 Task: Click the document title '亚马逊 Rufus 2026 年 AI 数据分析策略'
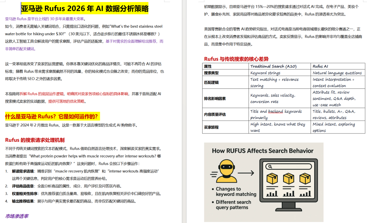point(85,8)
